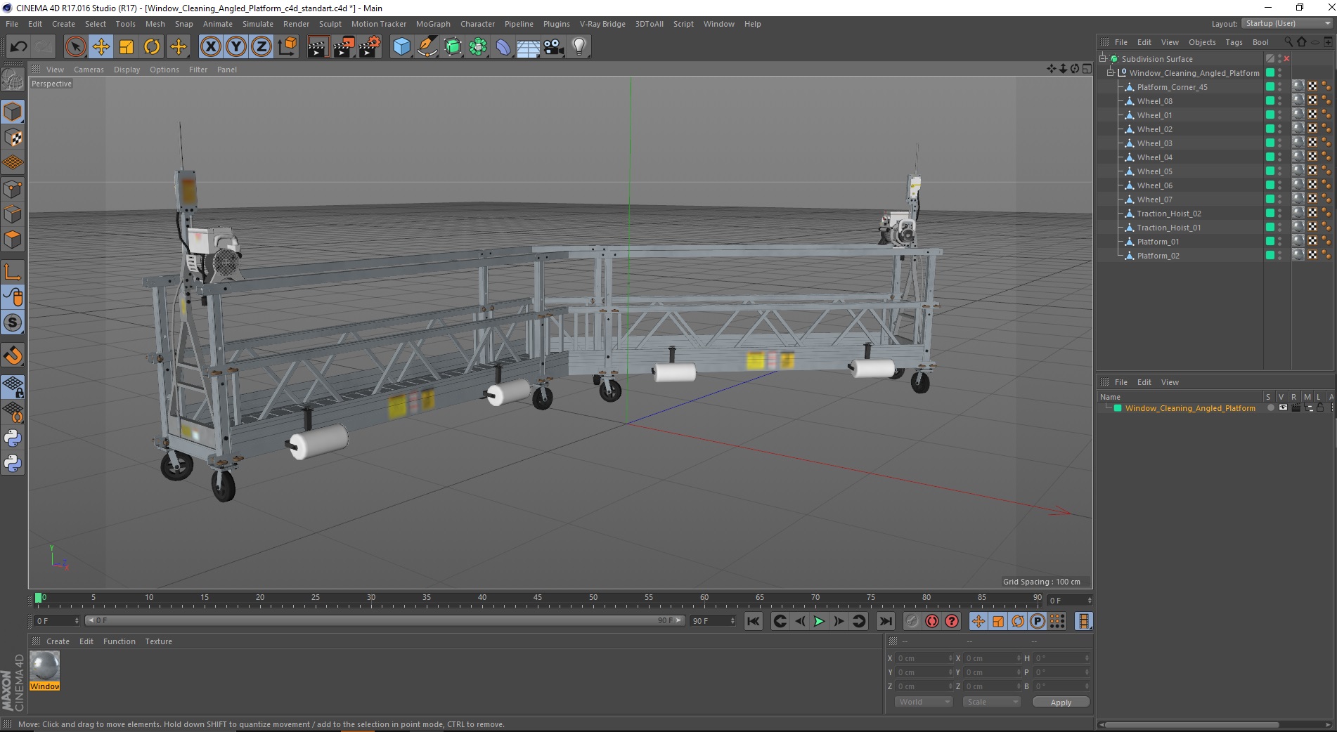Open the viewport Cameras menu
Image resolution: width=1337 pixels, height=732 pixels.
click(89, 70)
